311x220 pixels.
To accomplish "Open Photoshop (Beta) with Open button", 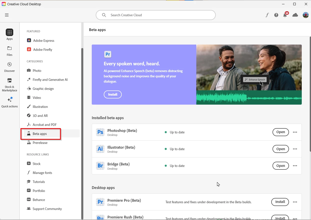I will pyautogui.click(x=280, y=132).
